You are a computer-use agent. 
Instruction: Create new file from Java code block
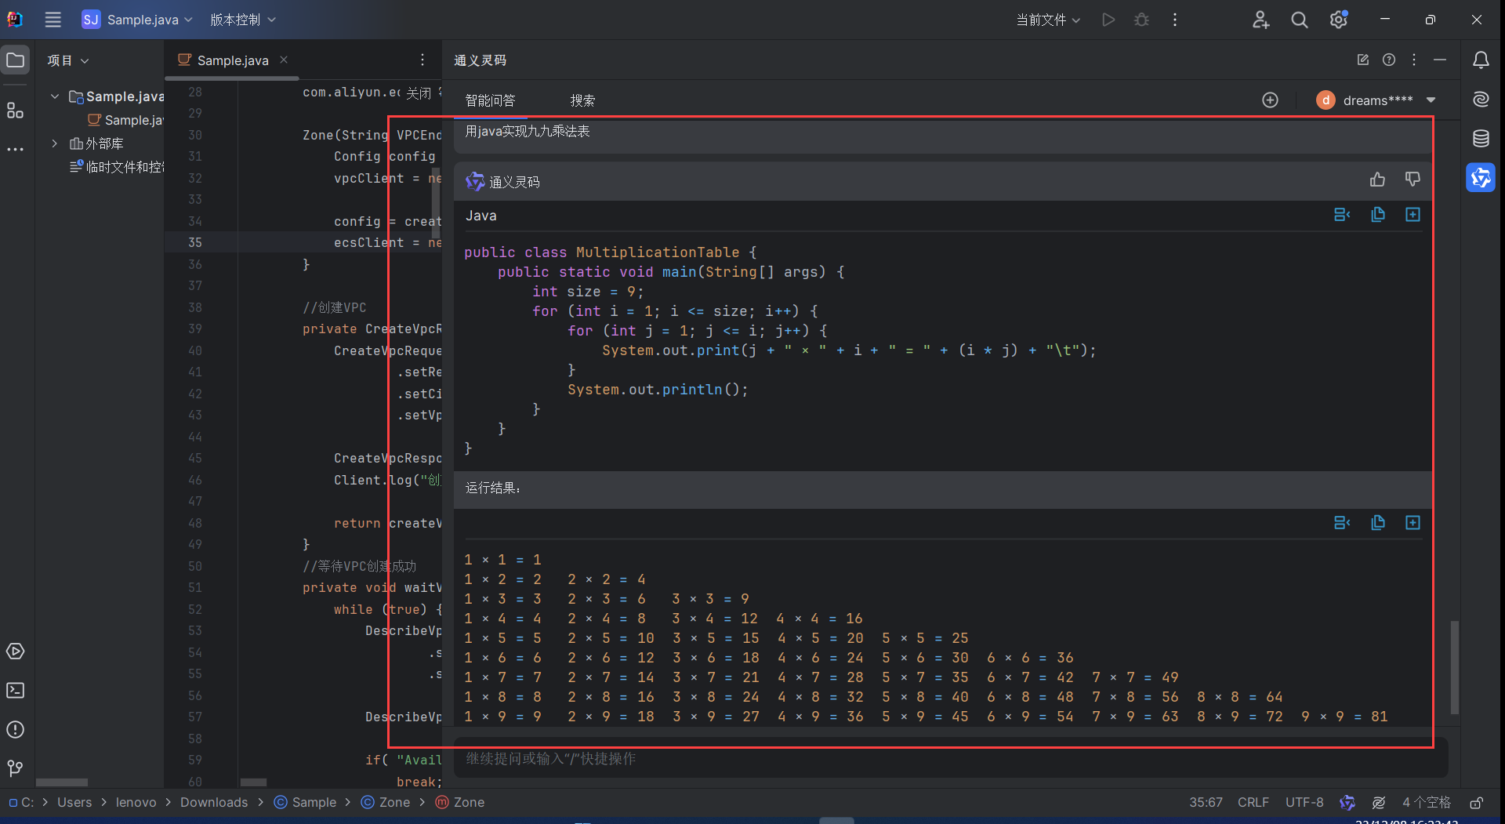(1413, 215)
